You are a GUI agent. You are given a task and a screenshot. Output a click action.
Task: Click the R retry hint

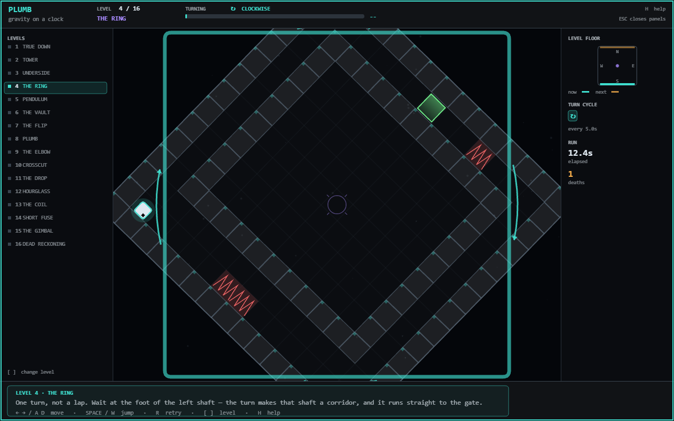pos(168,413)
